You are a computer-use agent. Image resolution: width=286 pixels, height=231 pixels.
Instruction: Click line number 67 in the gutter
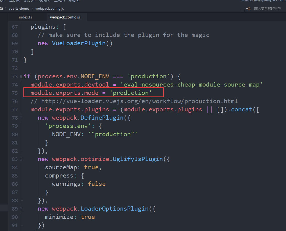pyautogui.click(x=15, y=27)
